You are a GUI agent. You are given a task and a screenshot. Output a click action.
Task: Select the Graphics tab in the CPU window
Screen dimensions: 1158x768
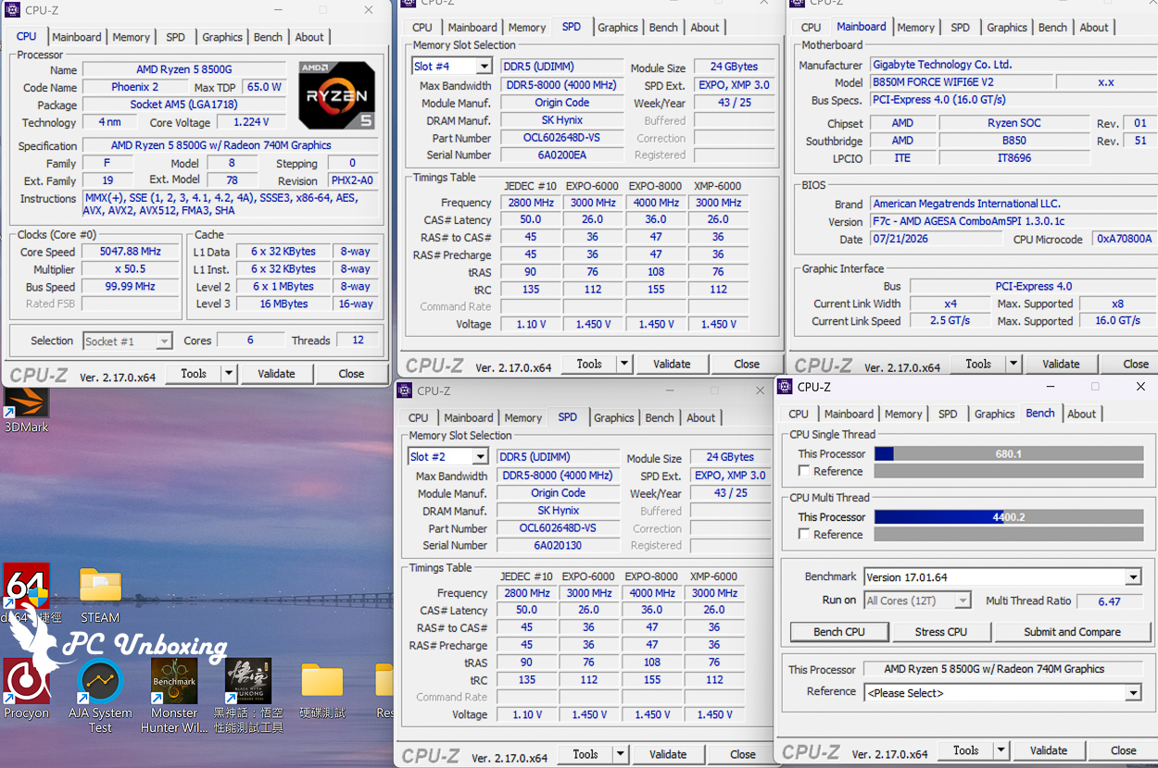click(x=222, y=37)
